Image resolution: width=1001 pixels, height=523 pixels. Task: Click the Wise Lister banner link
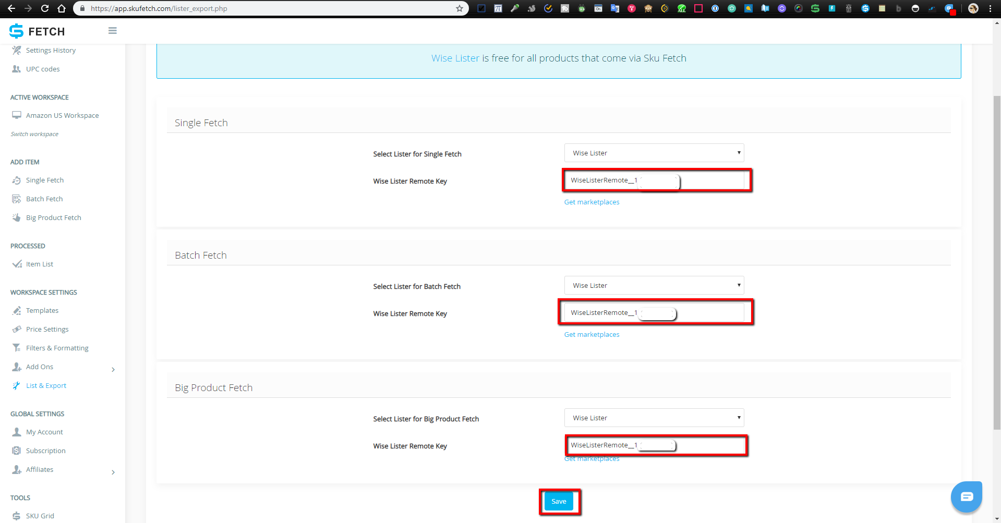tap(455, 58)
